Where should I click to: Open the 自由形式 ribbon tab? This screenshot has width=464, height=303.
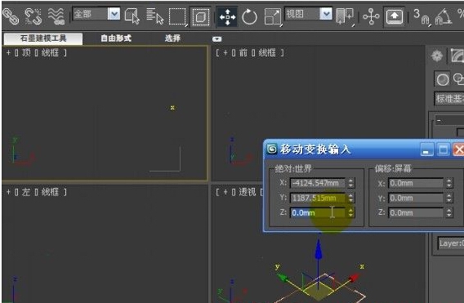coord(116,38)
